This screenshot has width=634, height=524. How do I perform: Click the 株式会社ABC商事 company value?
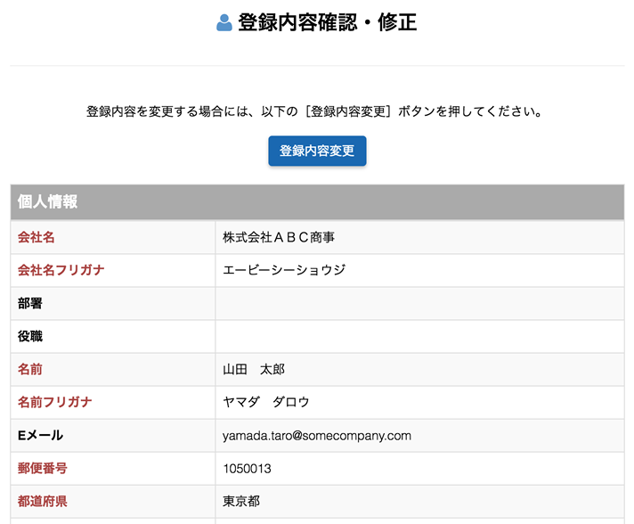(x=279, y=237)
